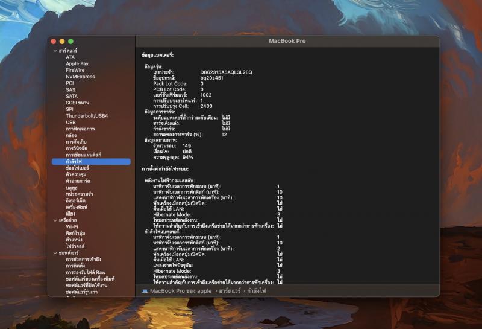
Task: Select FireWire in the sidebar
Action: tap(75, 70)
